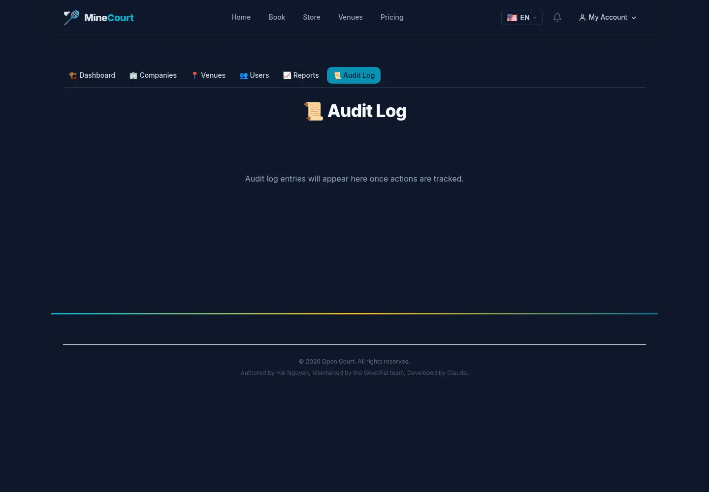709x492 pixels.
Task: Click the user profile icon beside My Account
Action: [582, 18]
